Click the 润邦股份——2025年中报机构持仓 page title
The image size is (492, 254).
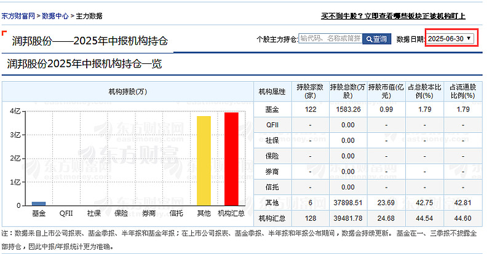coord(90,41)
